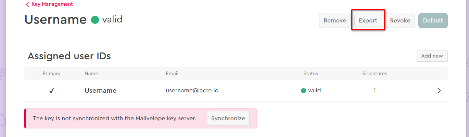The width and height of the screenshot is (469, 137).
Task: Click the Name column header
Action: pos(91,74)
